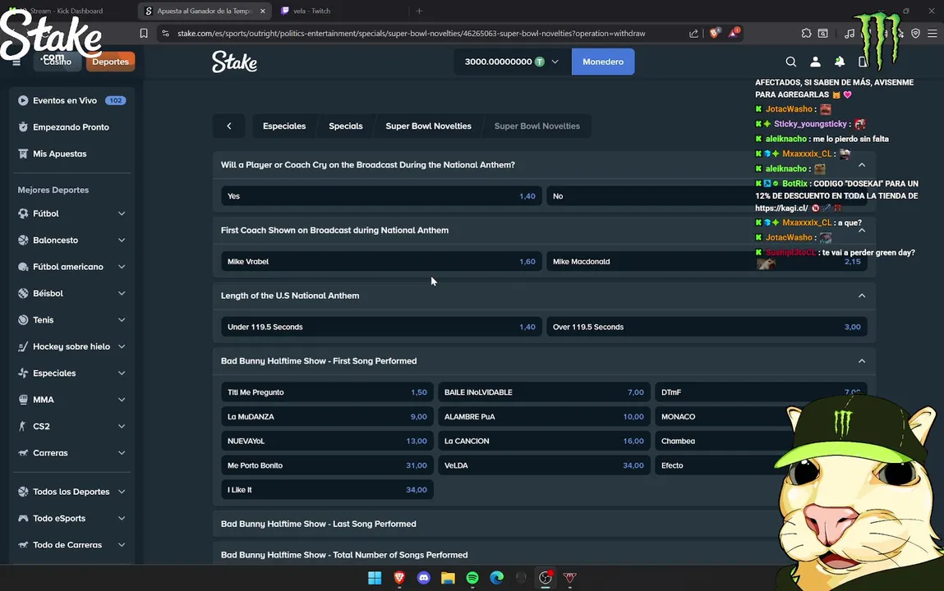Click the Fútbol americano football icon
944x591 pixels.
point(23,266)
